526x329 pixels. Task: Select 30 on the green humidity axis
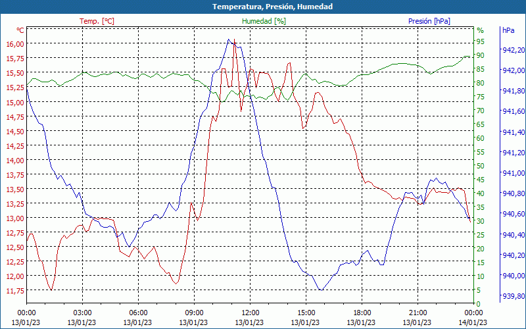coord(481,221)
